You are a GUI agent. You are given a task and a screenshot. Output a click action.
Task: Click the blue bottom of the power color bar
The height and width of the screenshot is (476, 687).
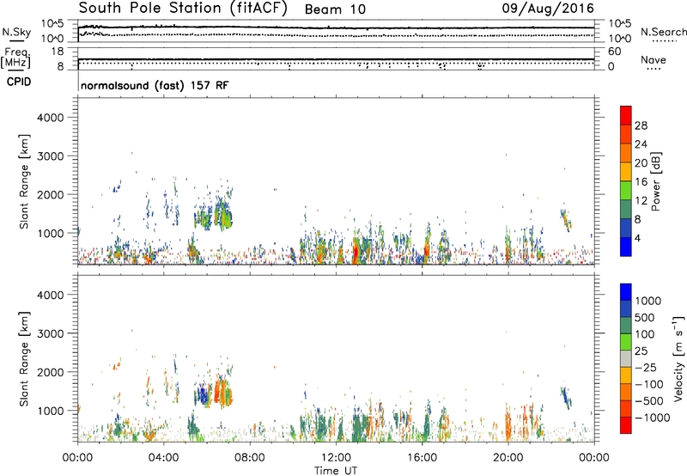626,247
